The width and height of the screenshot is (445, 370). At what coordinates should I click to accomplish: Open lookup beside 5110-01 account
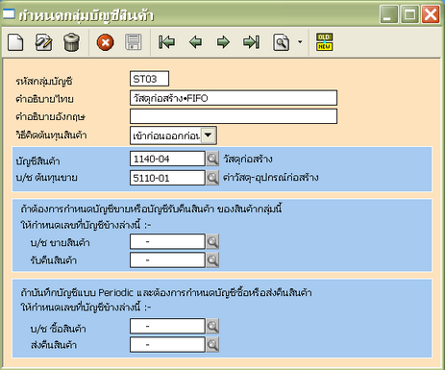[212, 178]
